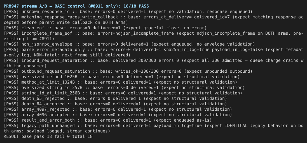
Task: Click the array_4096_accepted test name
Action: [45, 115]
